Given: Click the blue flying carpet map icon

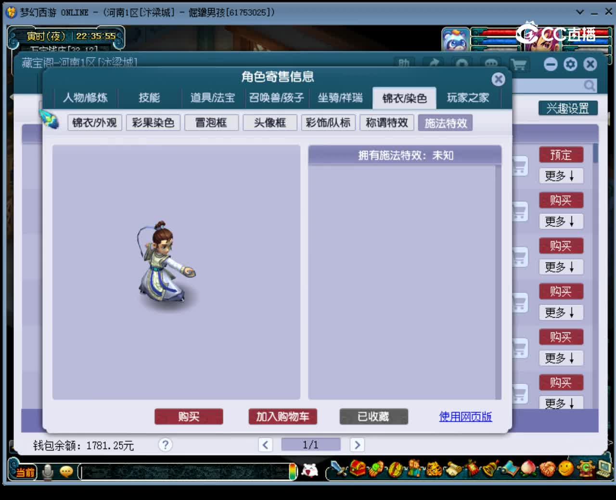Looking at the screenshot, I should [x=510, y=469].
